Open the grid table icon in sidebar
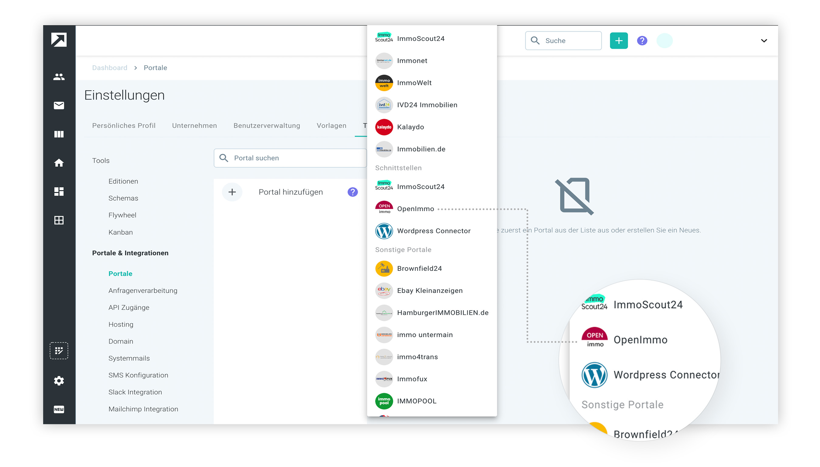The height and width of the screenshot is (467, 820). tap(59, 220)
